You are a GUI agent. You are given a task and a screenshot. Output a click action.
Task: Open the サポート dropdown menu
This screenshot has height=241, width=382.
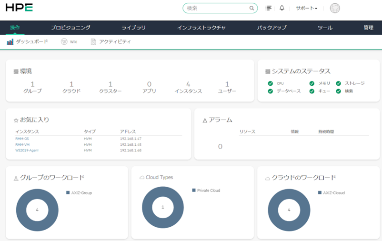pos(306,8)
